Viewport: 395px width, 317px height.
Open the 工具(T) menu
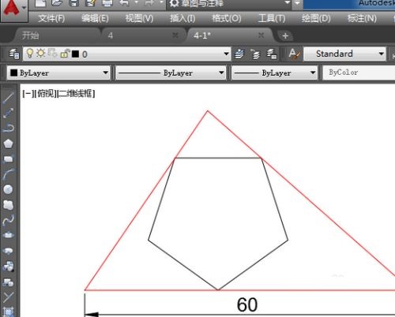point(272,18)
